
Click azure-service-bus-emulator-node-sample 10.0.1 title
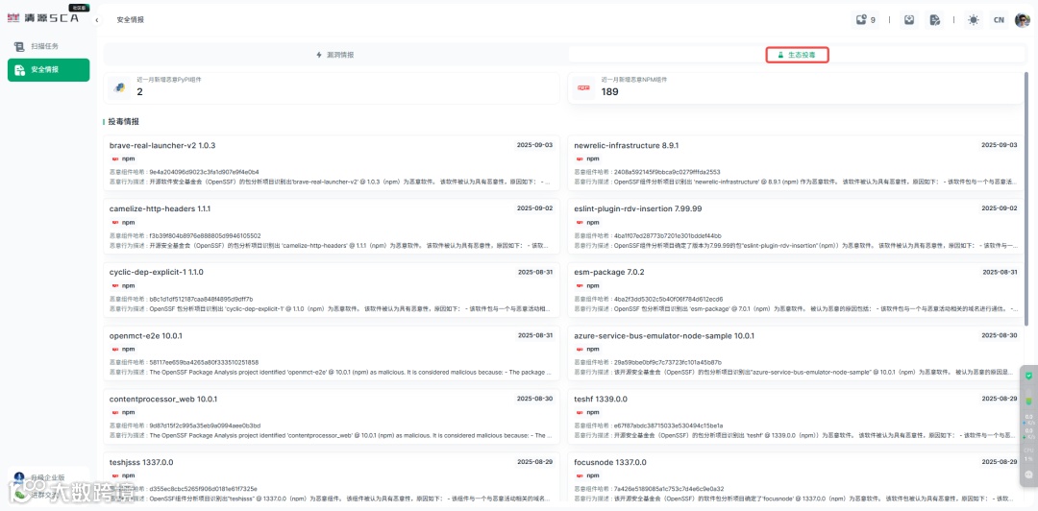point(664,335)
